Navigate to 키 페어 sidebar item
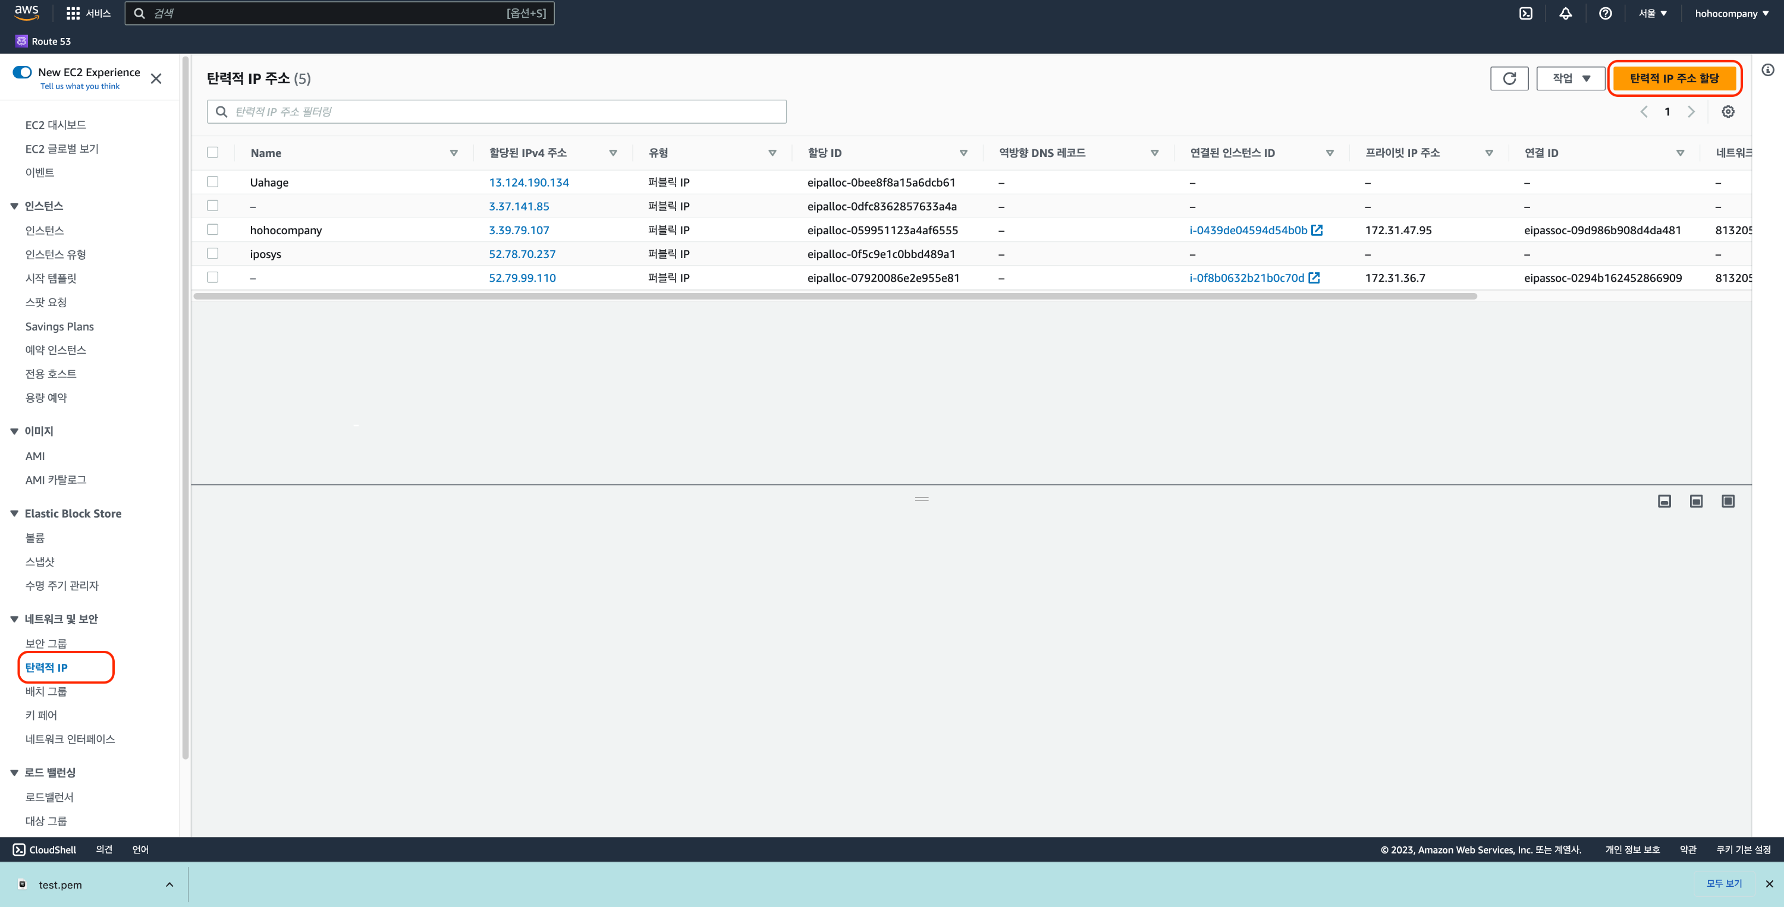 tap(41, 714)
